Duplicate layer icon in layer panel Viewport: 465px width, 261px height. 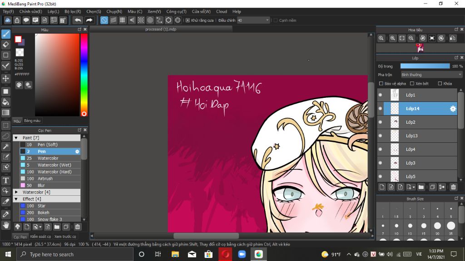433,187
